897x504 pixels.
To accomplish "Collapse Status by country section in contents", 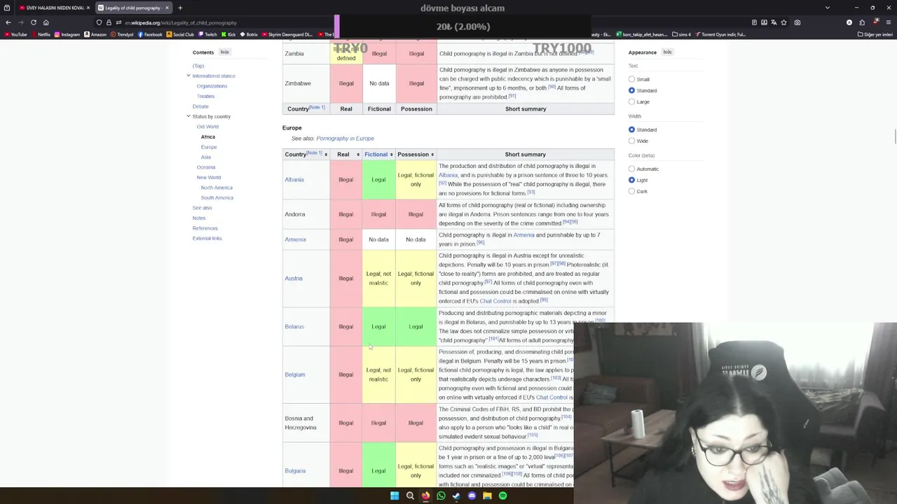I will (189, 116).
